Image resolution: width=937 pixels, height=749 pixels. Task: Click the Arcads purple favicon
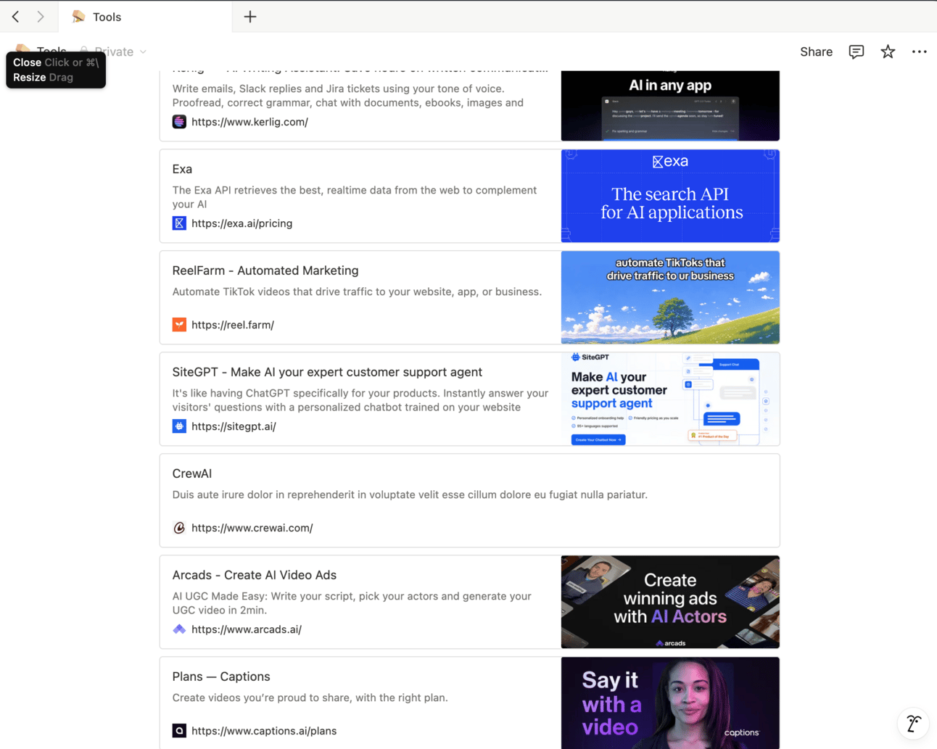click(179, 629)
